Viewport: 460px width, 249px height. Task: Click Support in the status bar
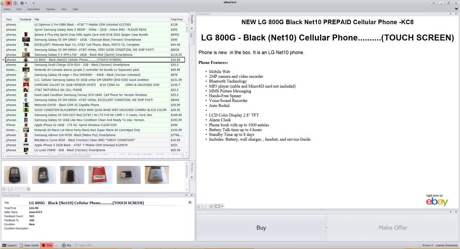[x=10, y=245]
